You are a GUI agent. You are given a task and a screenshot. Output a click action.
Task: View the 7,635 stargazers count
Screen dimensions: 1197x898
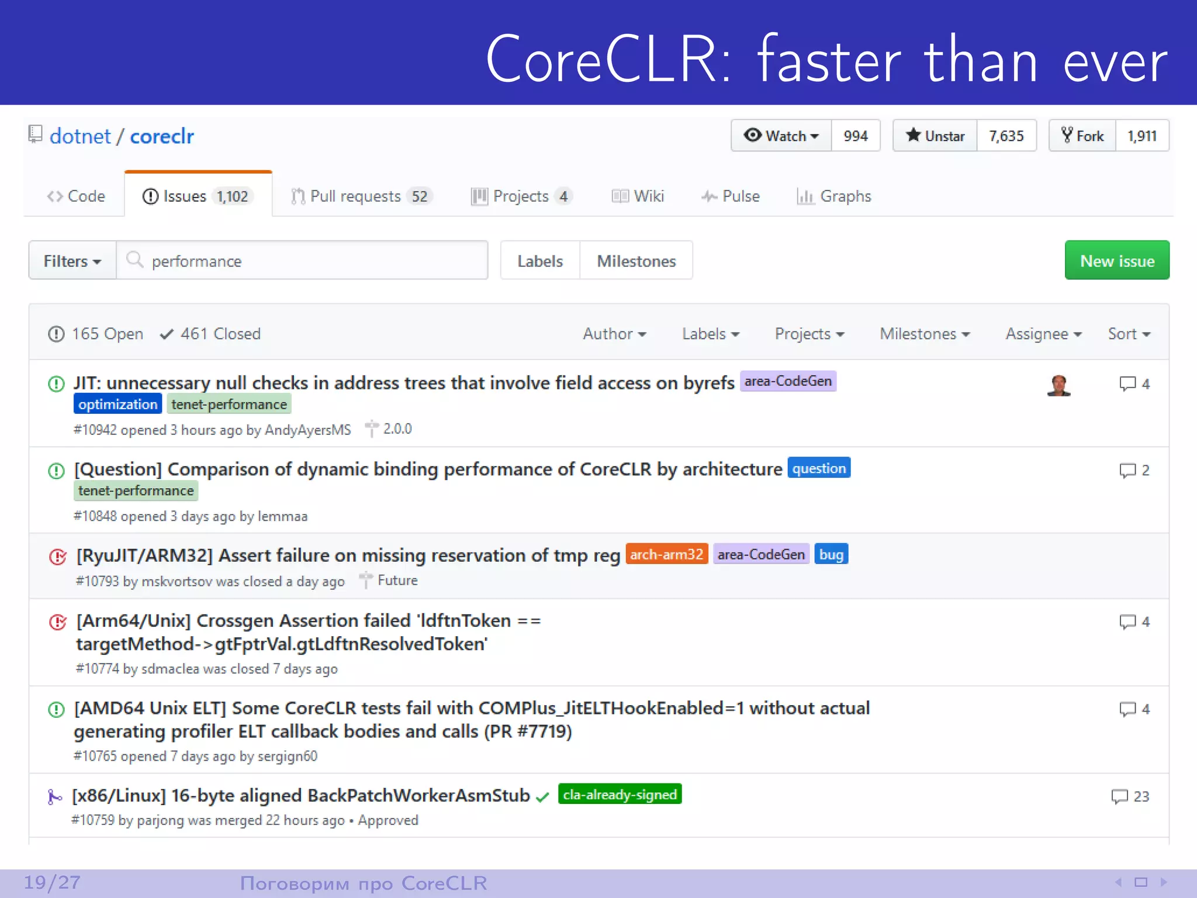pos(1006,136)
